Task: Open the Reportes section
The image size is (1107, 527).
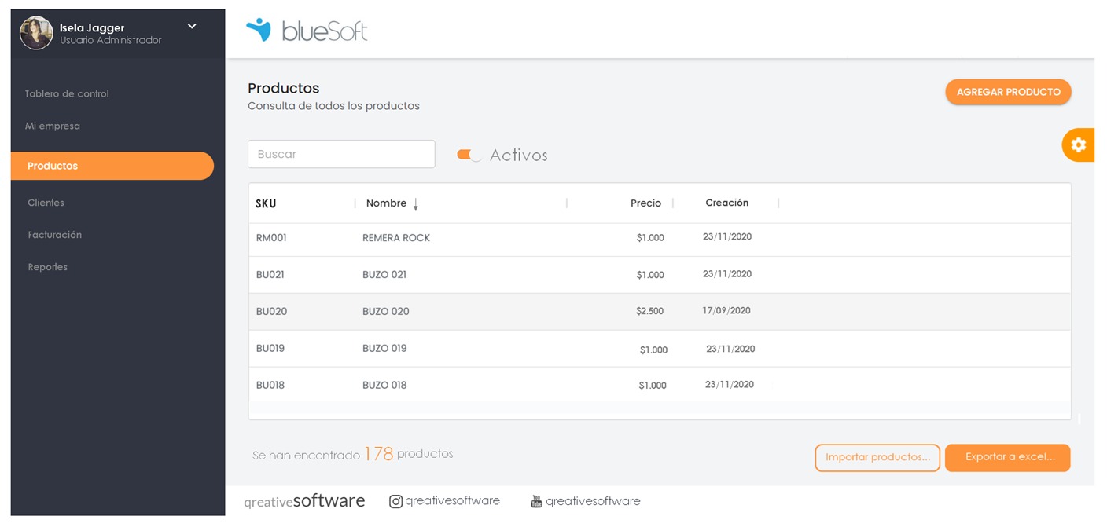Action: tap(47, 266)
